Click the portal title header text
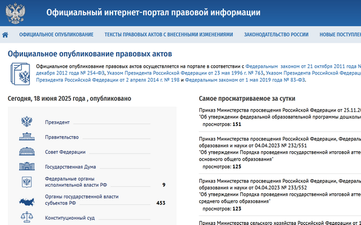This screenshot has width=361, height=225. [x=153, y=13]
